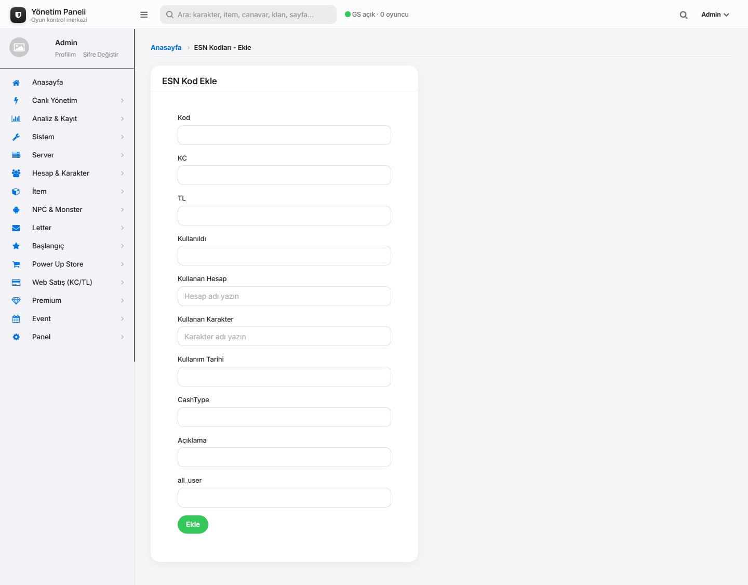Open the Profilim link
Image resolution: width=748 pixels, height=585 pixels.
click(x=65, y=55)
